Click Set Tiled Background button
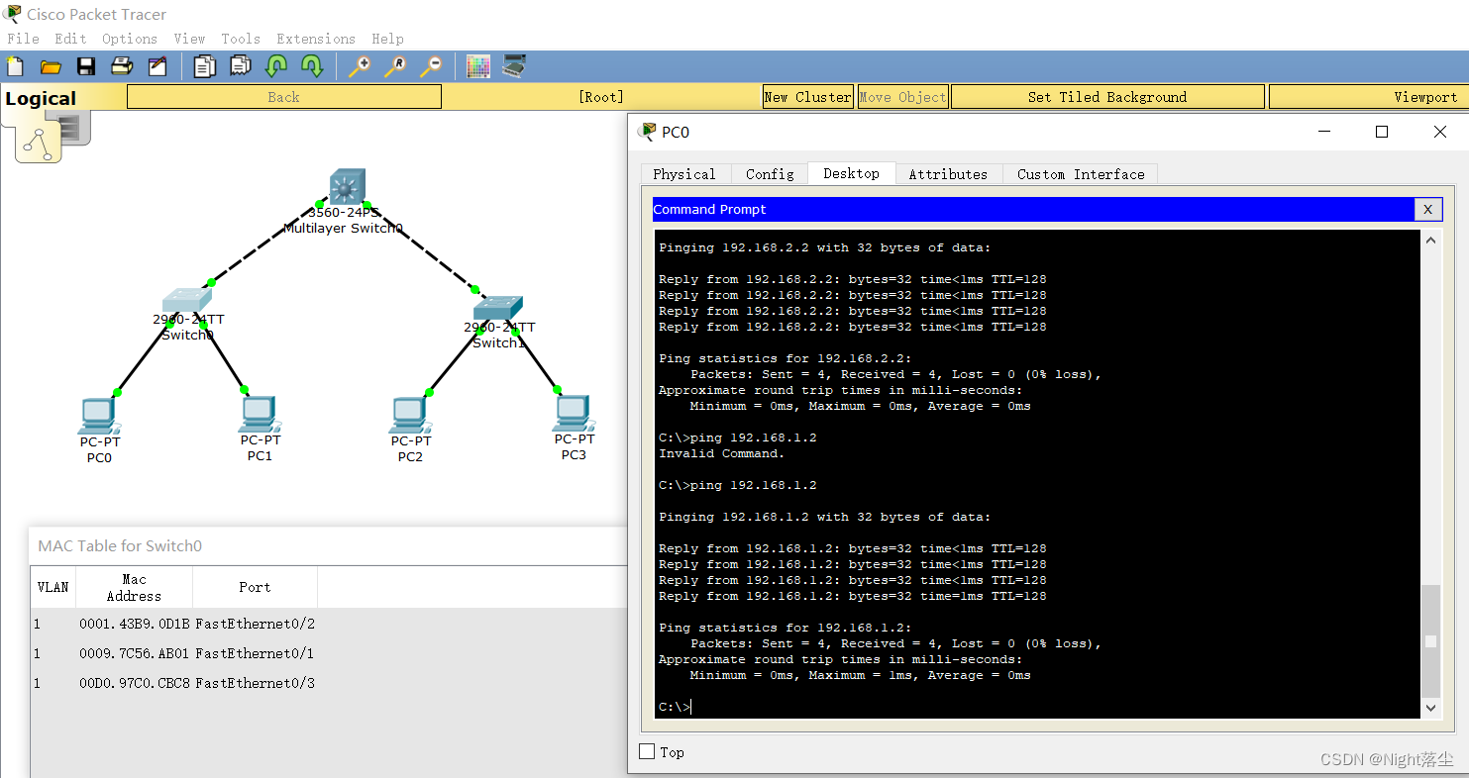 [x=1107, y=97]
